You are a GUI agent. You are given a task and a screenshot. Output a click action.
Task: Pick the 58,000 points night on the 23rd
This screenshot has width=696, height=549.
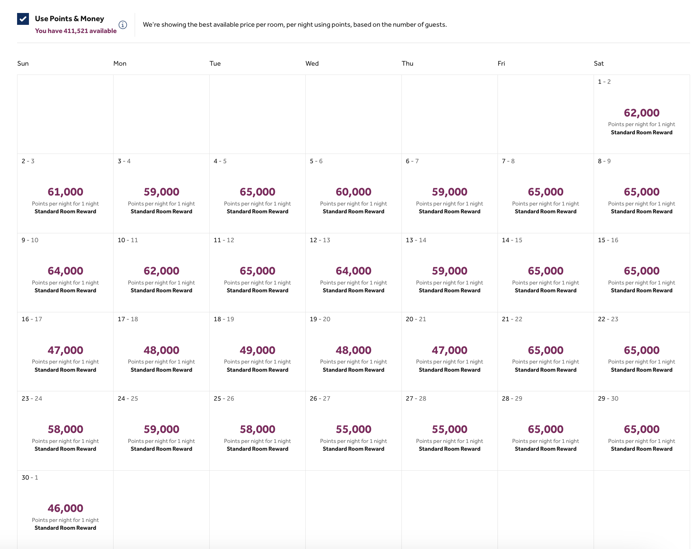65,430
